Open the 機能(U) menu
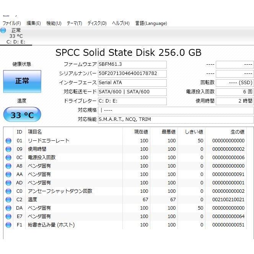 (54, 23)
